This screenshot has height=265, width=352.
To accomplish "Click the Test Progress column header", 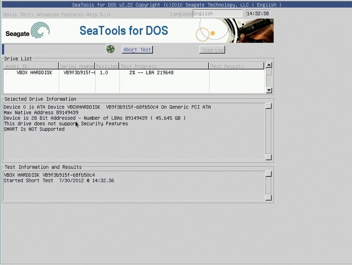I will [164, 66].
